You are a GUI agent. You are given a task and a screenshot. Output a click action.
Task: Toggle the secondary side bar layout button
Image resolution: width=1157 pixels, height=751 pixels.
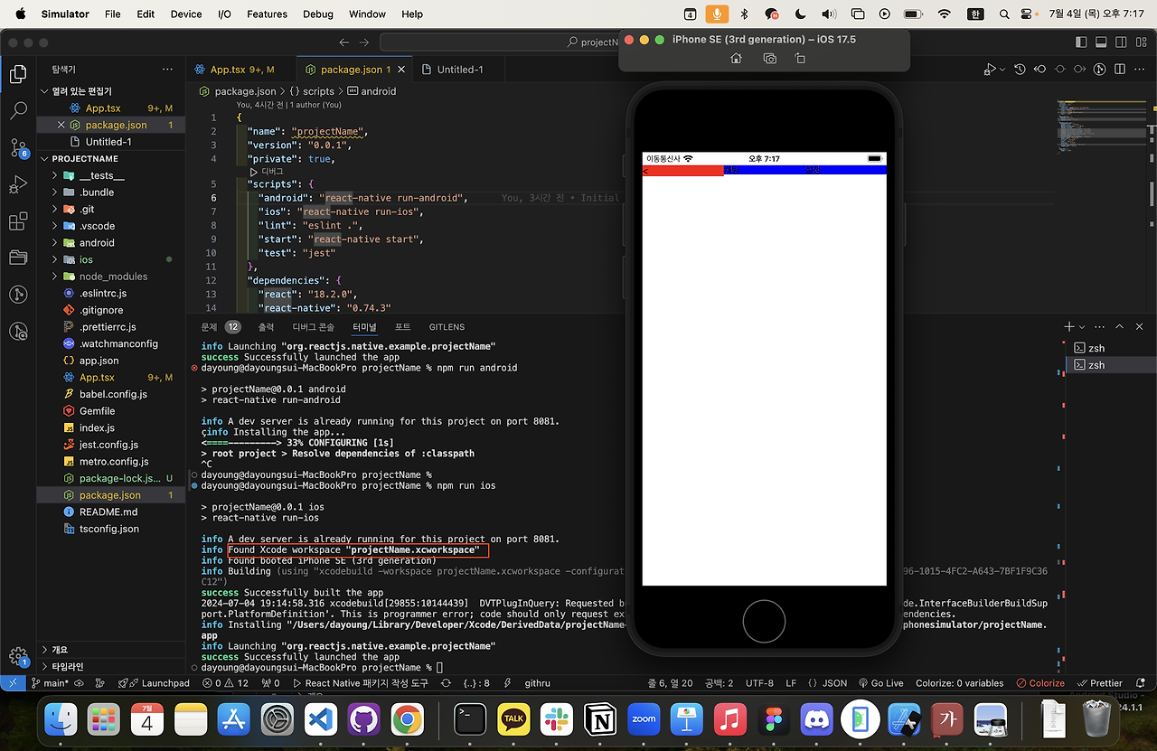(1121, 42)
